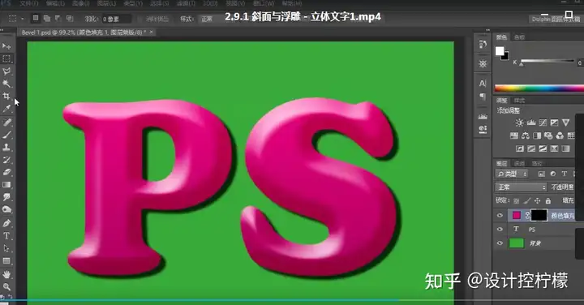The image size is (584, 305).
Task: Add an Invert adjustment
Action: click(x=520, y=148)
